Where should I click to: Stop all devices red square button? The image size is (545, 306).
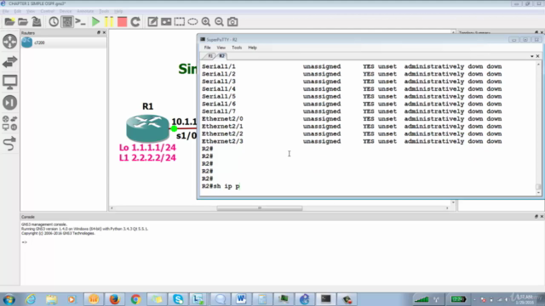[x=122, y=22]
